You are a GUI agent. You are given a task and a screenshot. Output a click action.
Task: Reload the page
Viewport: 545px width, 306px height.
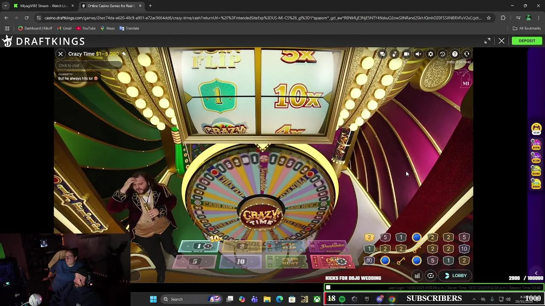26,18
